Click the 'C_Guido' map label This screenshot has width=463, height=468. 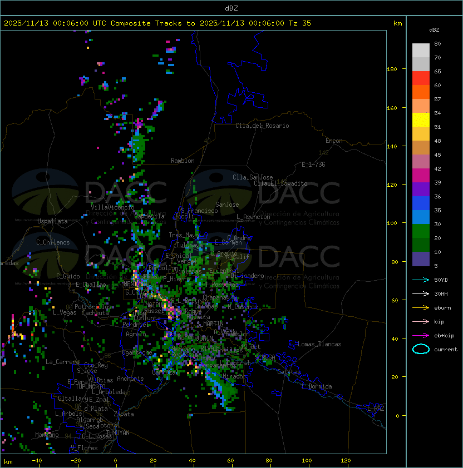[68, 276]
